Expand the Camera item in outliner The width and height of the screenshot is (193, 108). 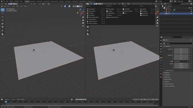(164, 10)
